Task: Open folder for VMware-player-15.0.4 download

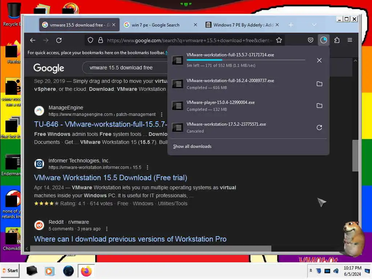Action: coord(319,106)
